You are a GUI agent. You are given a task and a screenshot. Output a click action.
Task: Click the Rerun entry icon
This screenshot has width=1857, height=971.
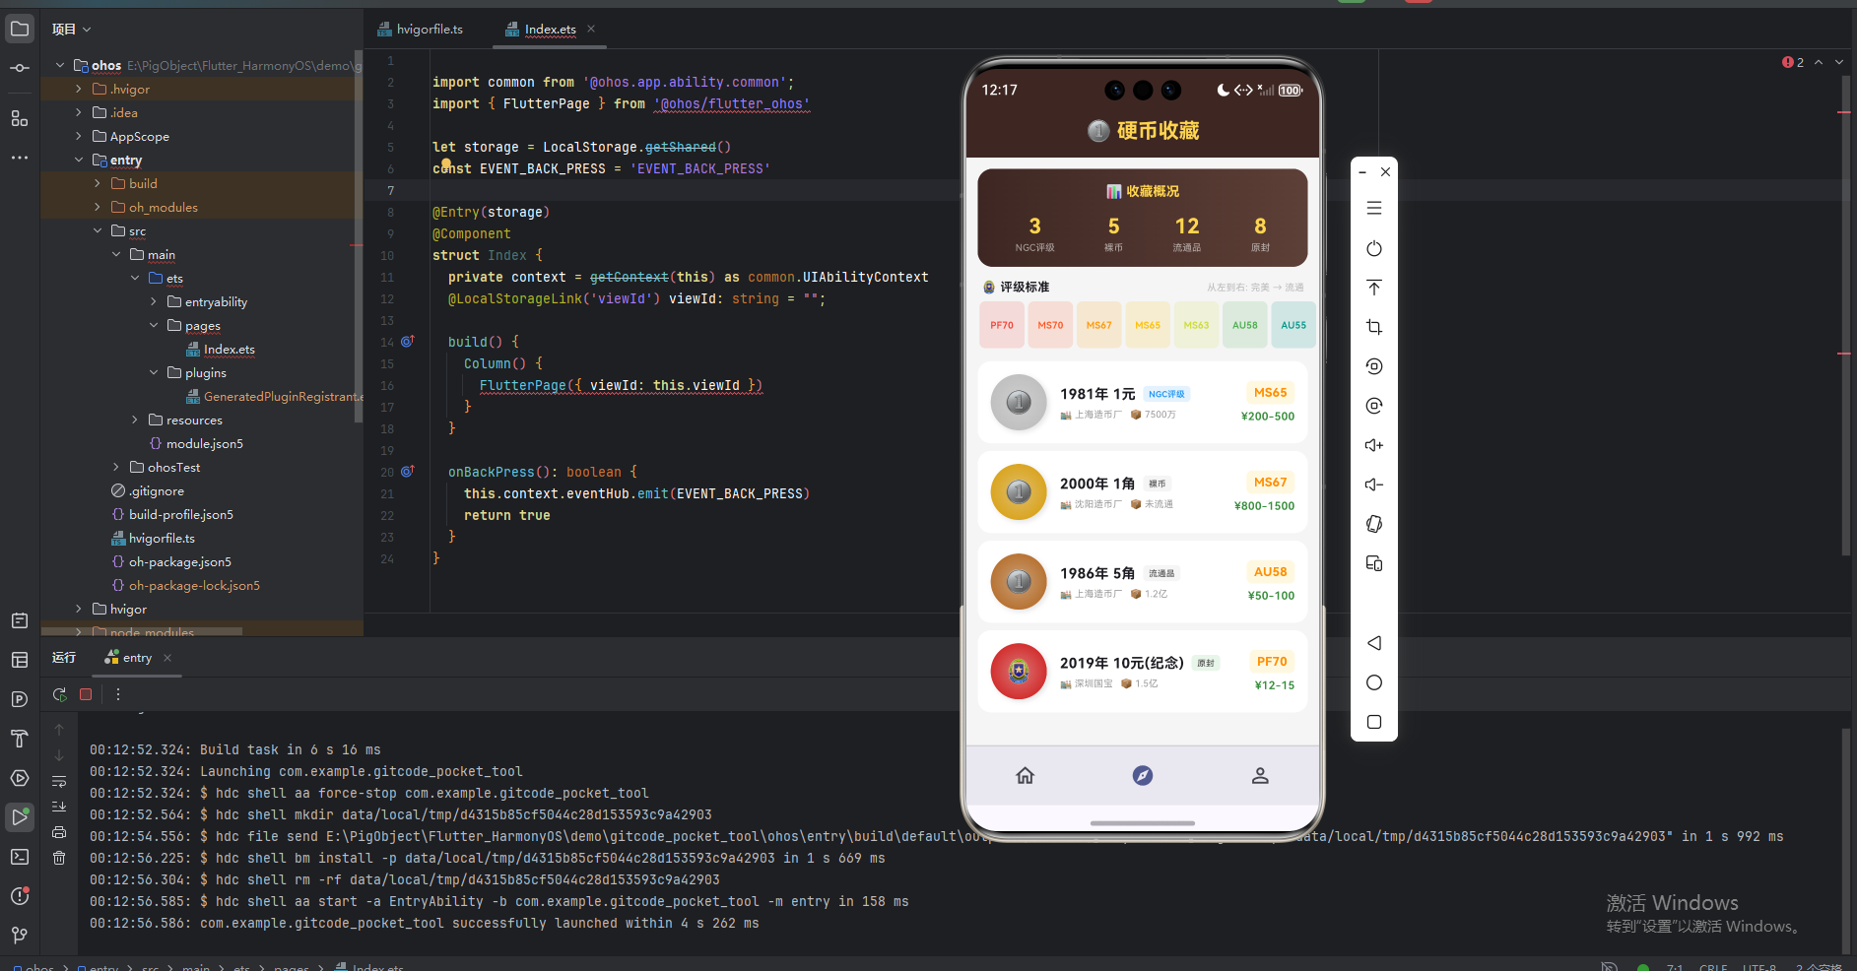tap(60, 694)
